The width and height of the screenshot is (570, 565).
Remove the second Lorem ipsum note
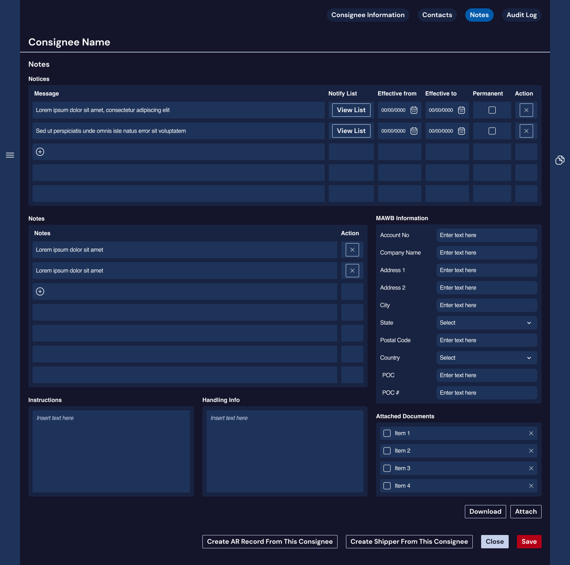point(352,271)
